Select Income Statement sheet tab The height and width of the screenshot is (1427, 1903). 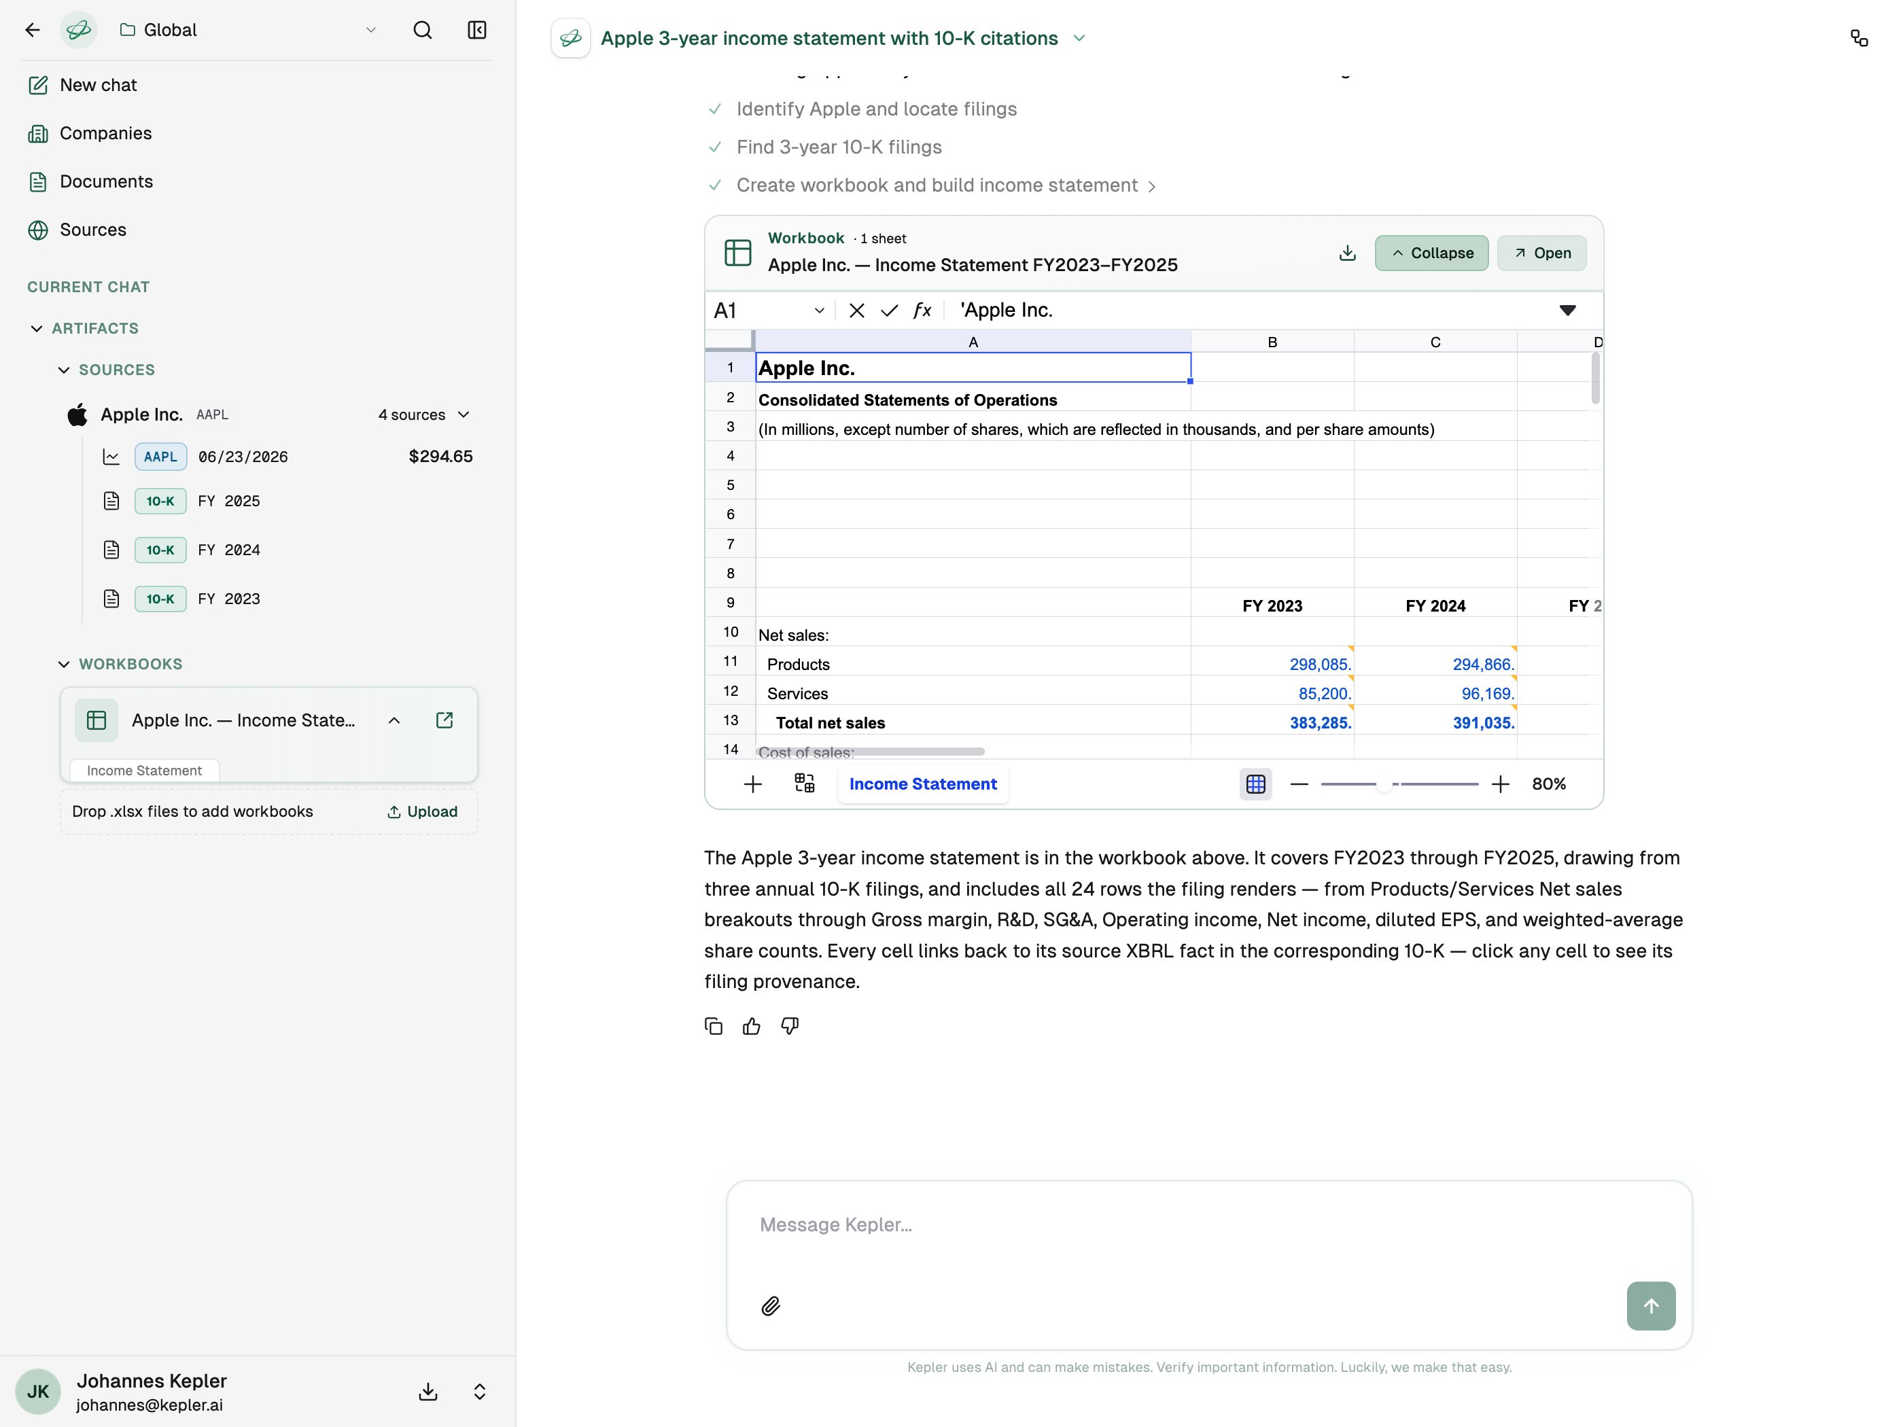coord(923,784)
